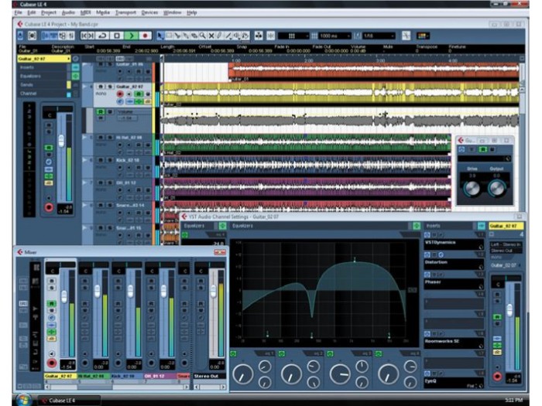
Task: Click the red Record transport button
Action: tap(146, 36)
